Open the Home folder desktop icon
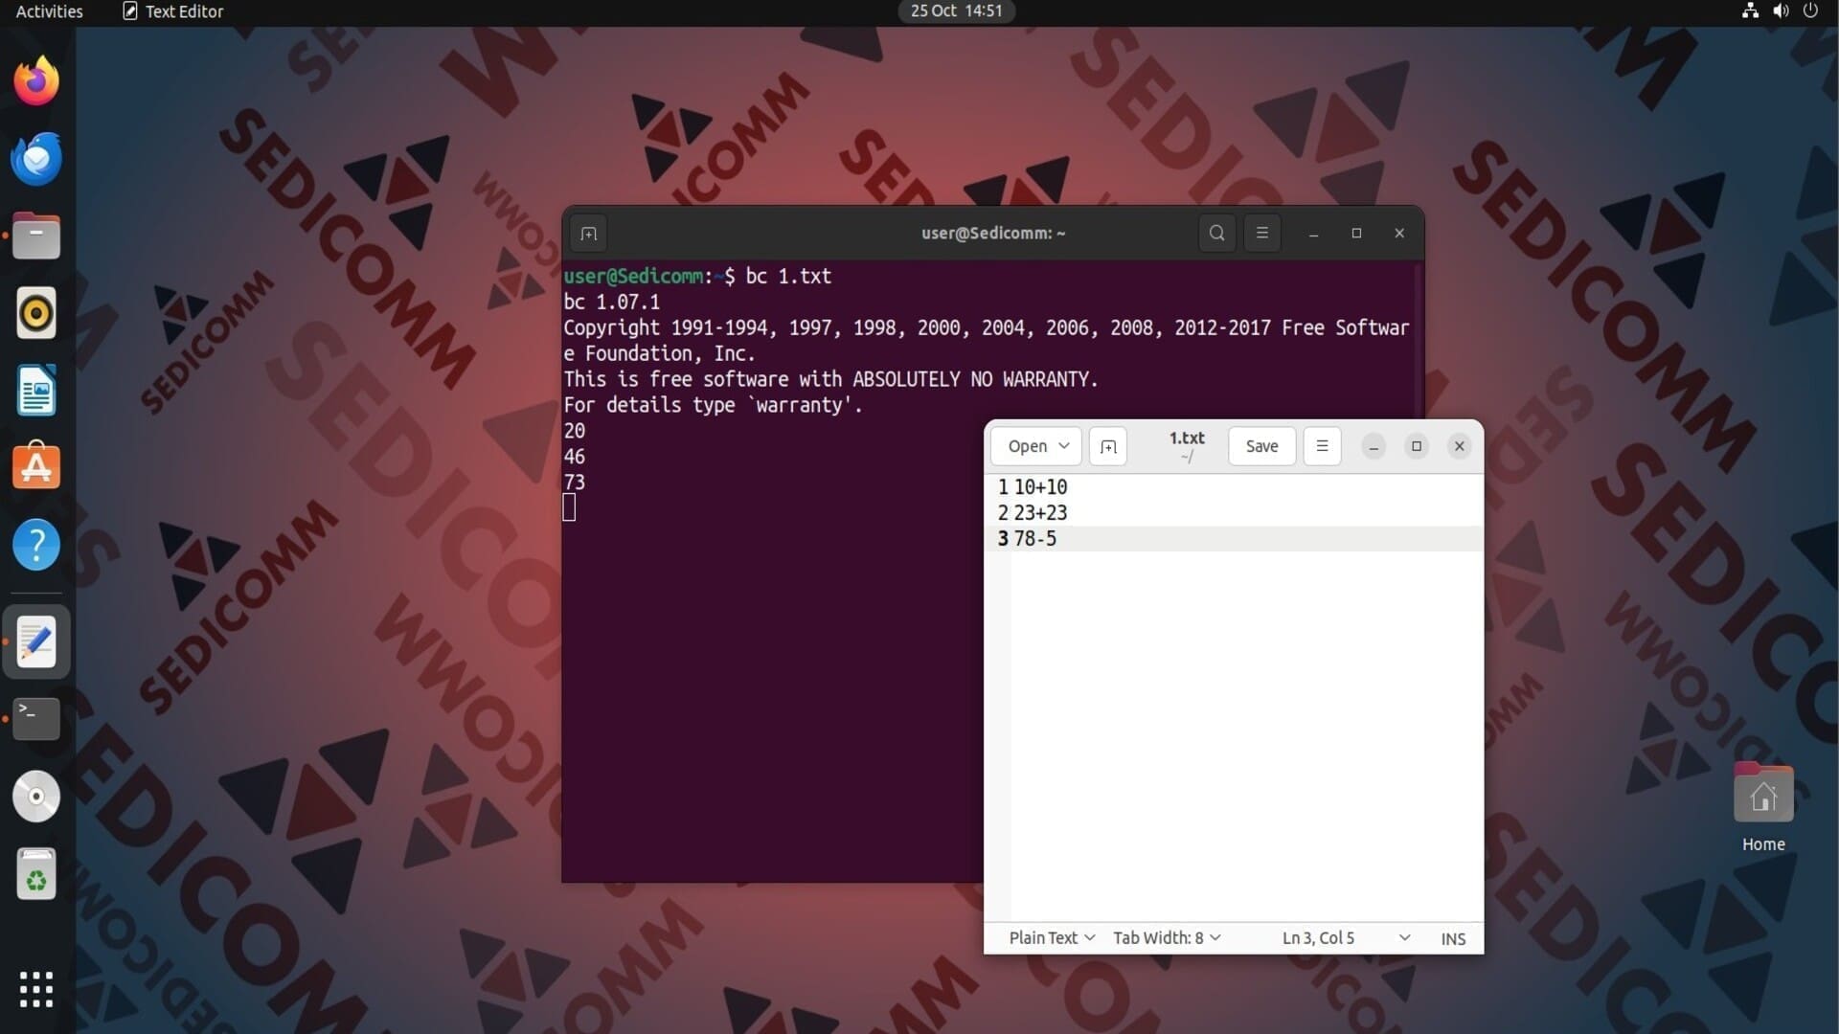Screen dimensions: 1839x1034 click(x=1763, y=807)
